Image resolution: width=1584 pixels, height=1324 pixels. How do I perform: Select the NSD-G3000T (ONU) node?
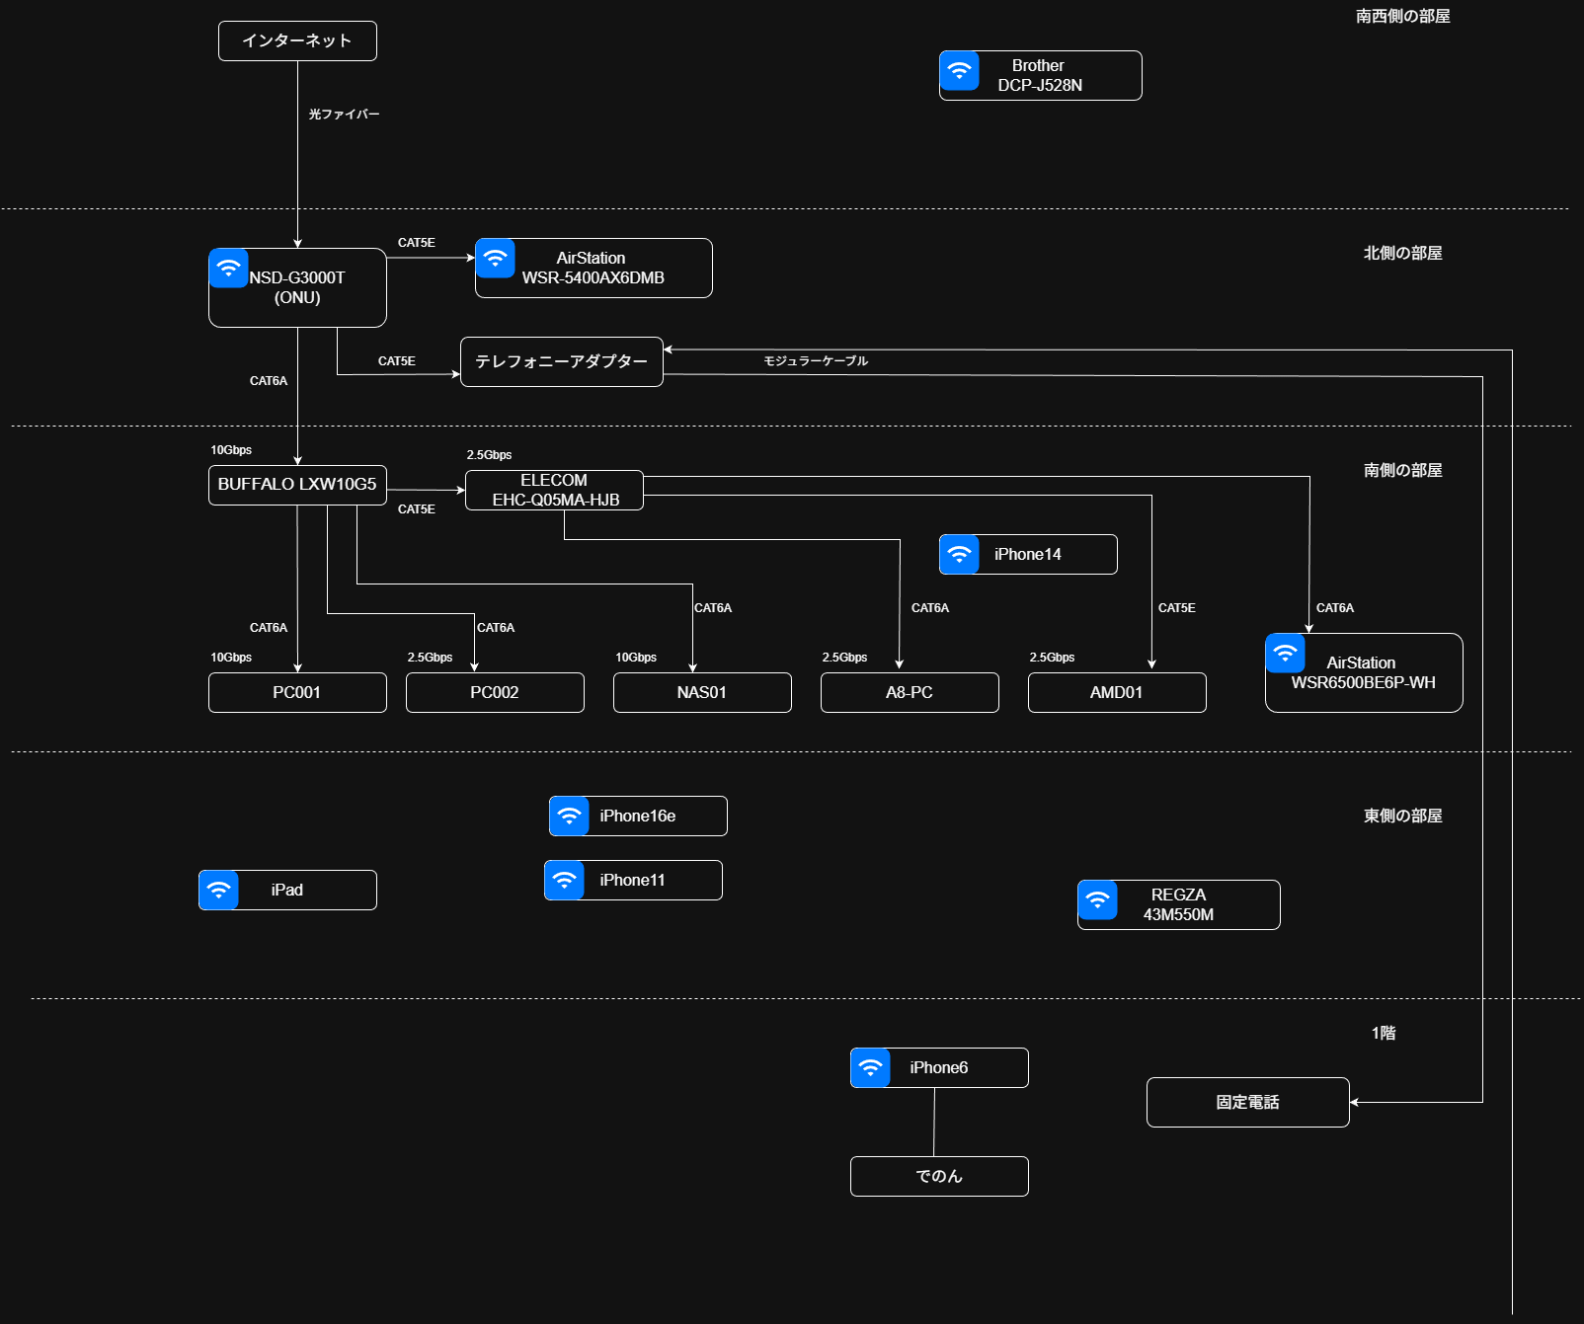(297, 287)
